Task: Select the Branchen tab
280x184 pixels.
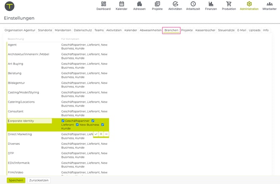Action: click(x=171, y=30)
